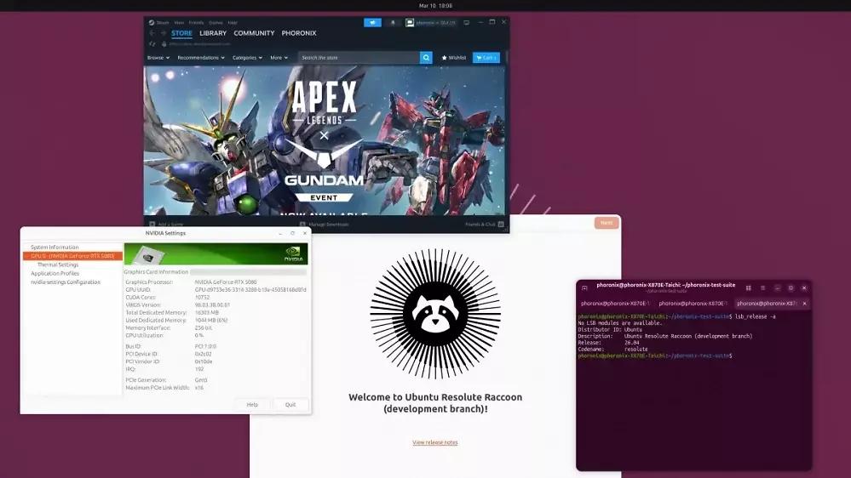Open the More dropdown in Steam

tap(279, 58)
